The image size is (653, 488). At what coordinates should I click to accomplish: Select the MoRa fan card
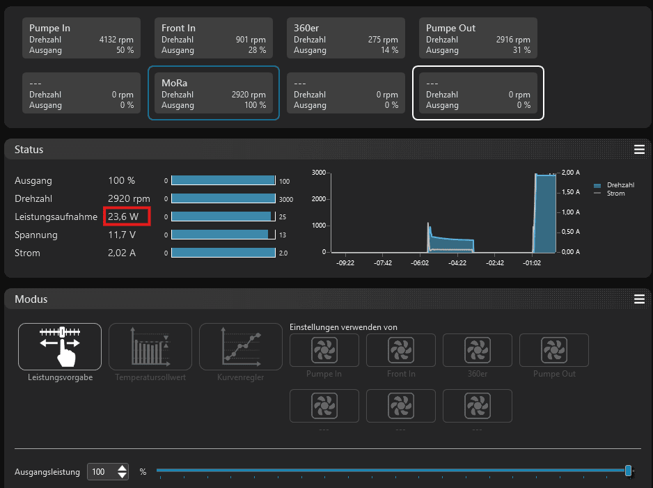pyautogui.click(x=214, y=93)
